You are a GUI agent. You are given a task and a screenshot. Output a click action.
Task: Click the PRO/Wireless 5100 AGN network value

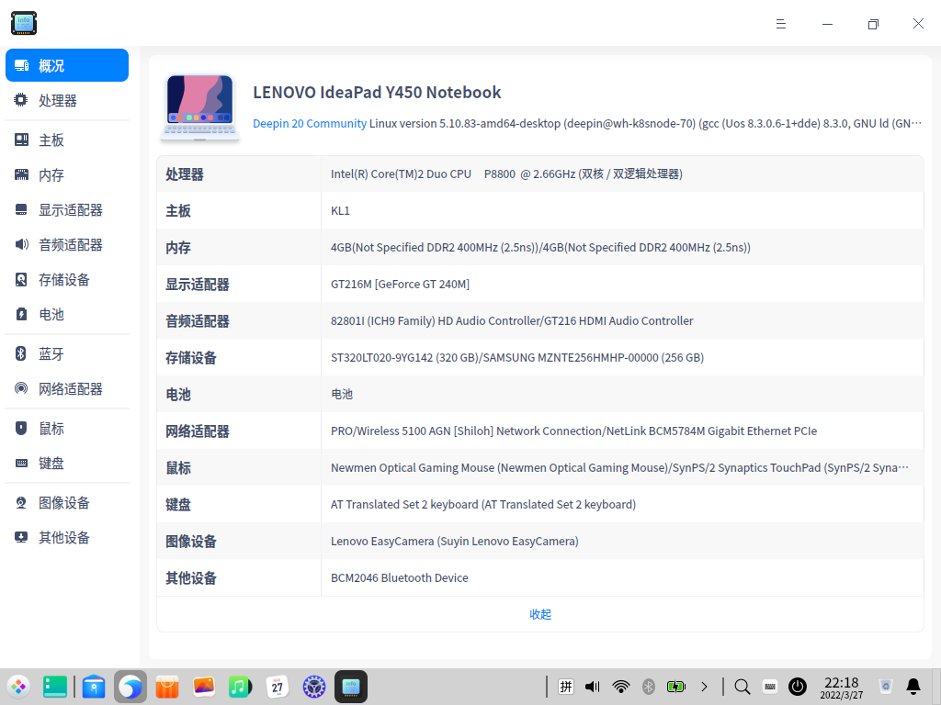click(573, 431)
